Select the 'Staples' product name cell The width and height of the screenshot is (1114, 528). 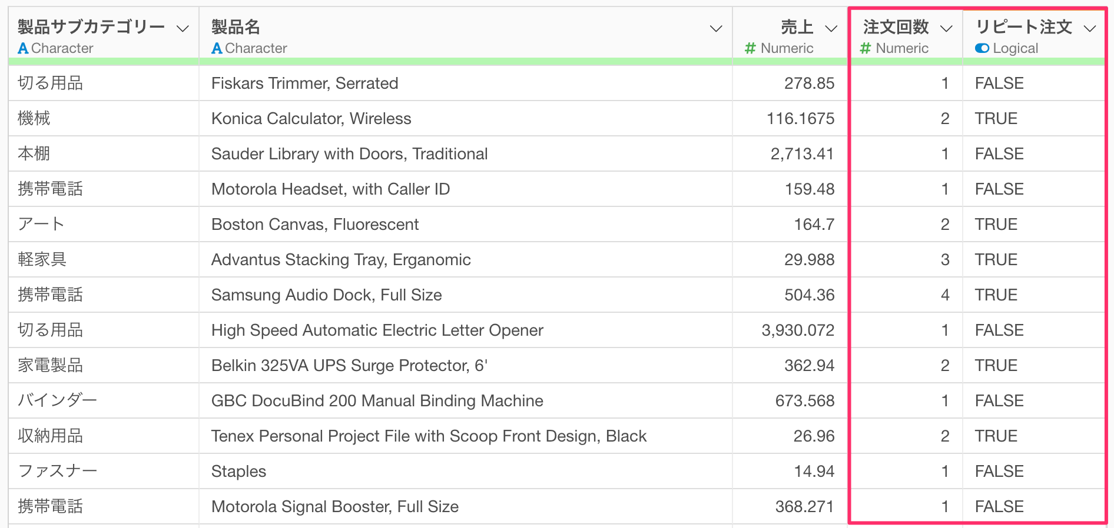(466, 472)
